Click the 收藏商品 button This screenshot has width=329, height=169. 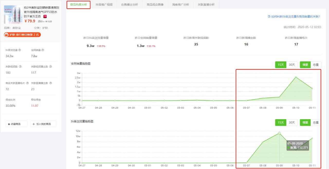point(16,124)
